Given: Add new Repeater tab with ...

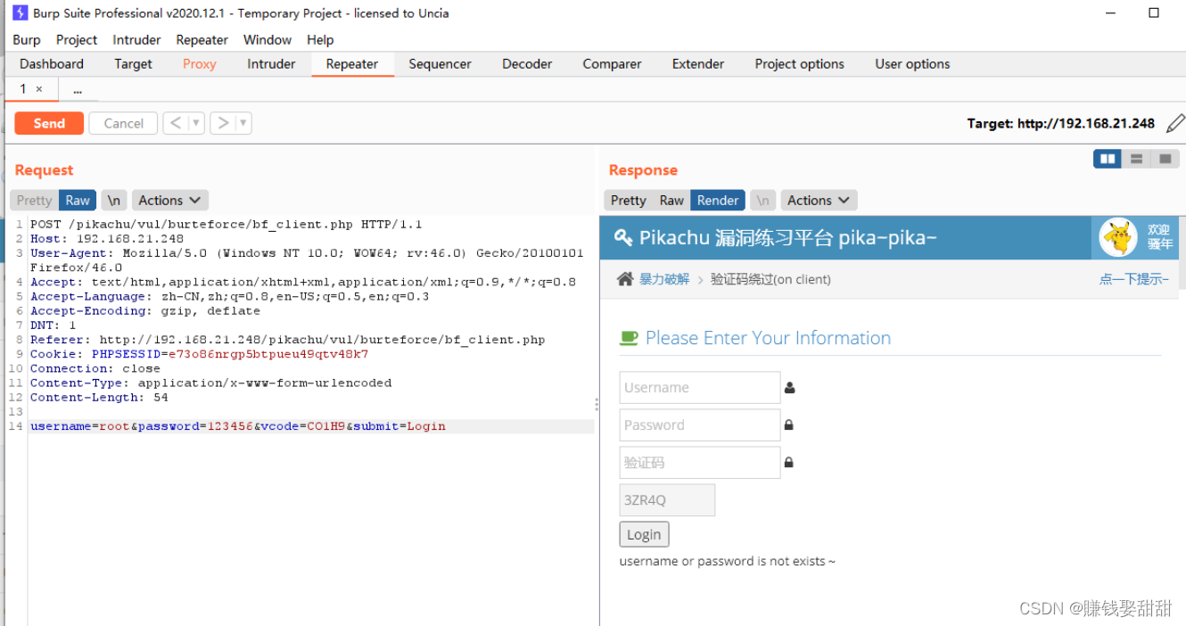Looking at the screenshot, I should click(x=78, y=90).
